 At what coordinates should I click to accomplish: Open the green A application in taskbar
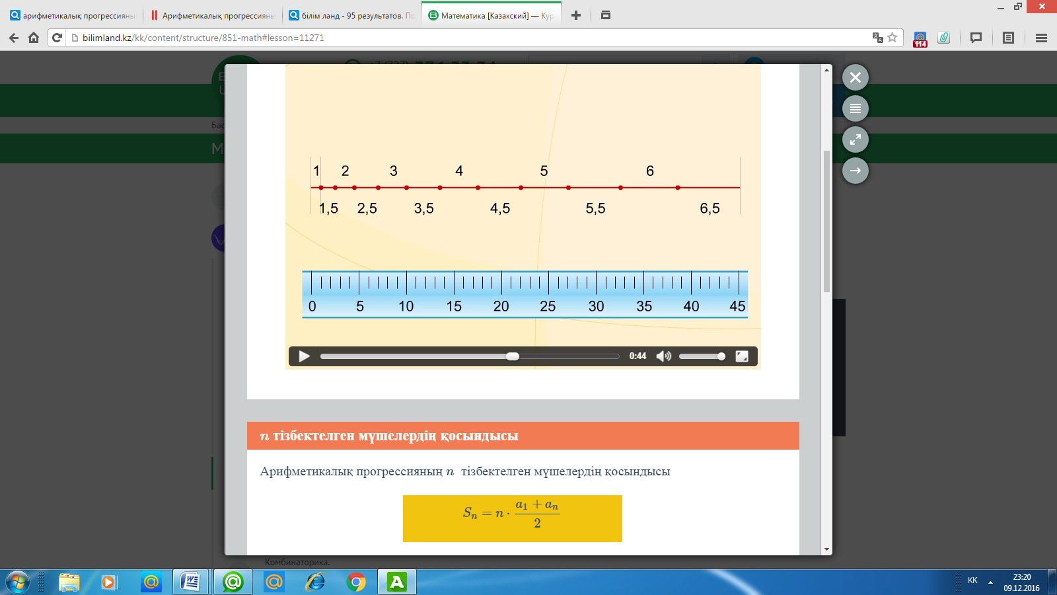397,582
